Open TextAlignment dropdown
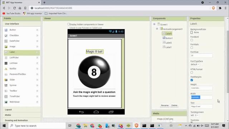229x129 pixels. (x=194, y=115)
